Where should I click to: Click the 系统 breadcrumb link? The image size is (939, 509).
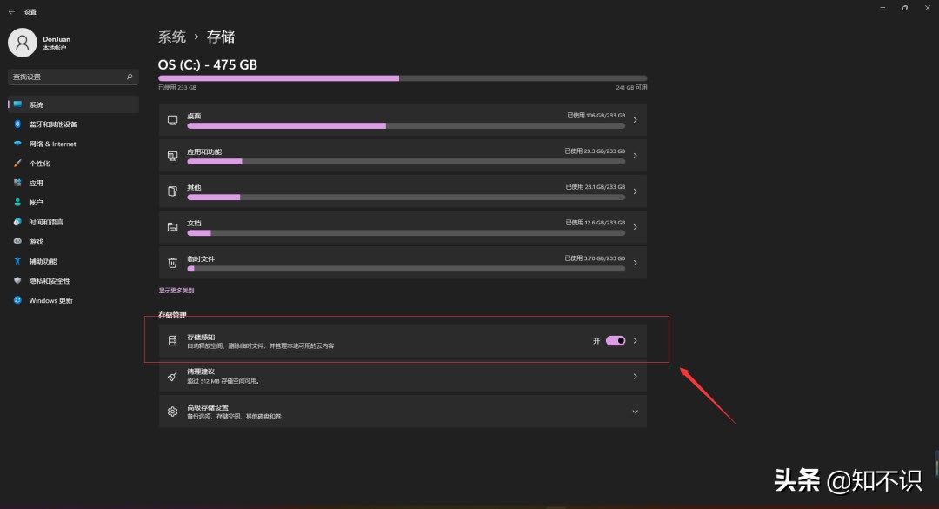pyautogui.click(x=172, y=37)
